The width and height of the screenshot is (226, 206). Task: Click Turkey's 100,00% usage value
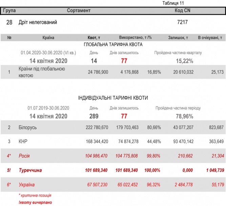tap(153, 170)
